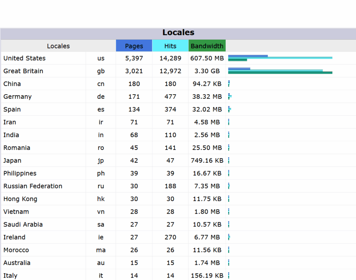The width and height of the screenshot is (356, 280).
Task: Click the bandwidth value 3.30 GB for Great Britain
Action: pos(207,71)
